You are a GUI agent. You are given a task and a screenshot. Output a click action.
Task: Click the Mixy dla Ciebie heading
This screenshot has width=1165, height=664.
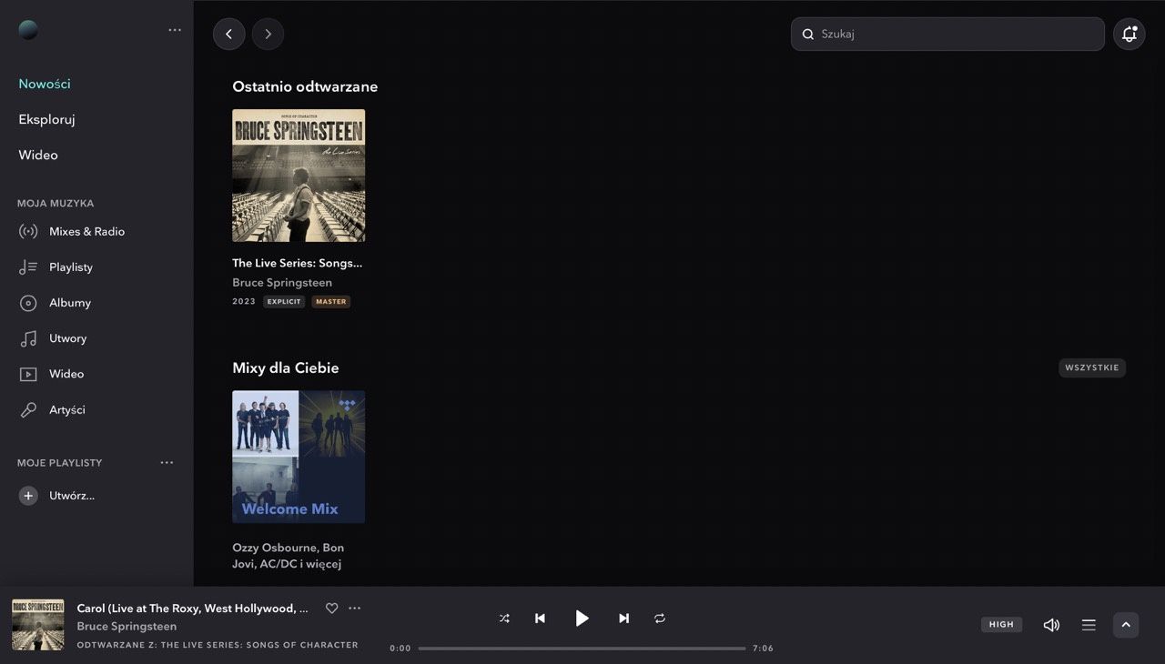(x=286, y=367)
